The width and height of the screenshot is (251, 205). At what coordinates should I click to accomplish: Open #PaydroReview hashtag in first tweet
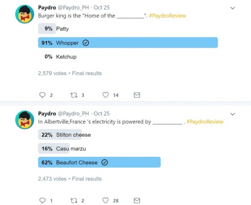167,15
